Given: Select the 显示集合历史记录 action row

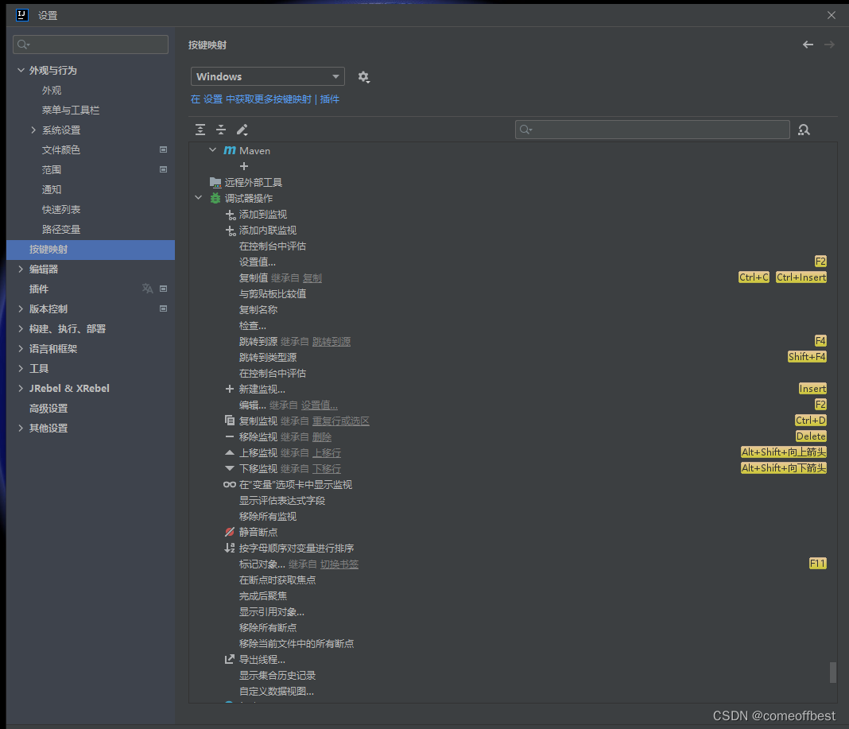Looking at the screenshot, I should click(513, 676).
